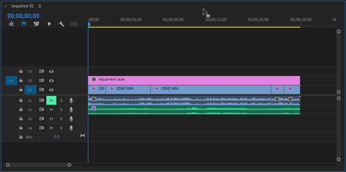
Task: Select the Sequence 01 tab
Action: coord(22,6)
